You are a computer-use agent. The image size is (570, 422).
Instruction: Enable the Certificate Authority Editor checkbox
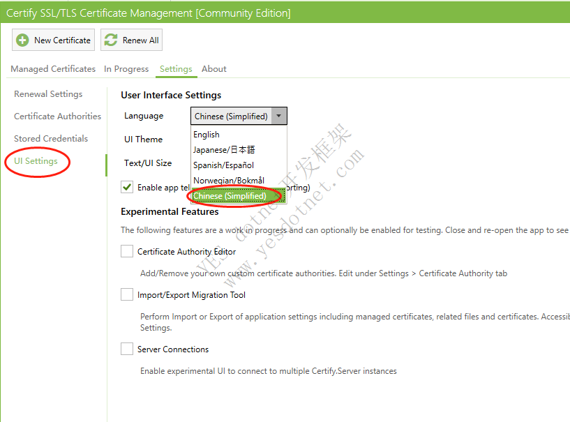click(x=127, y=251)
